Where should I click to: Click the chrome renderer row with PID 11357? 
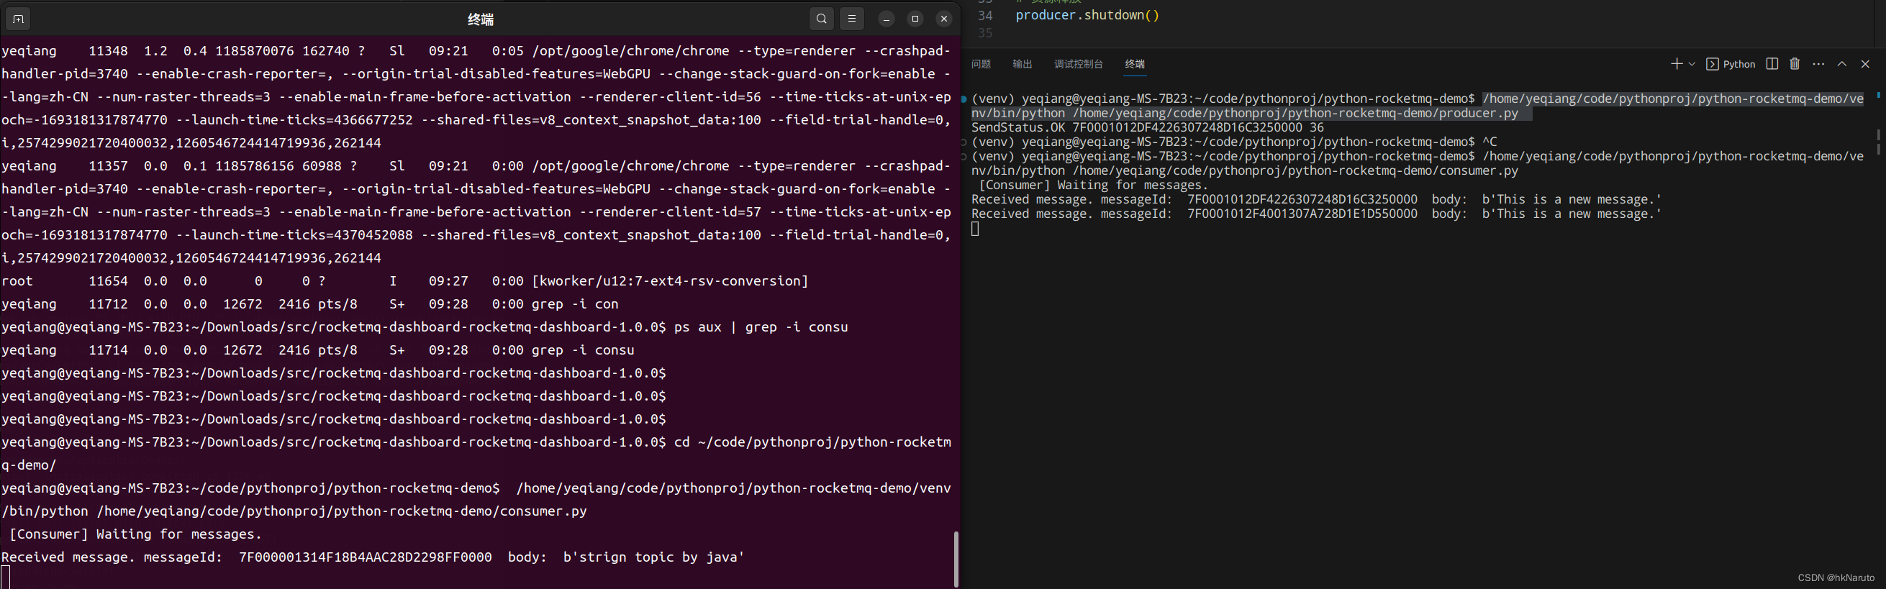point(476,166)
